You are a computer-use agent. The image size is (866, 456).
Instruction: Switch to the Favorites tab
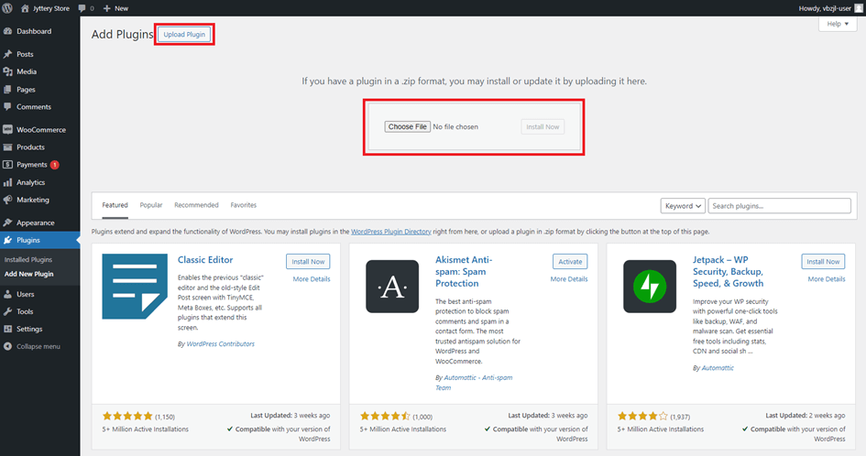coord(244,205)
